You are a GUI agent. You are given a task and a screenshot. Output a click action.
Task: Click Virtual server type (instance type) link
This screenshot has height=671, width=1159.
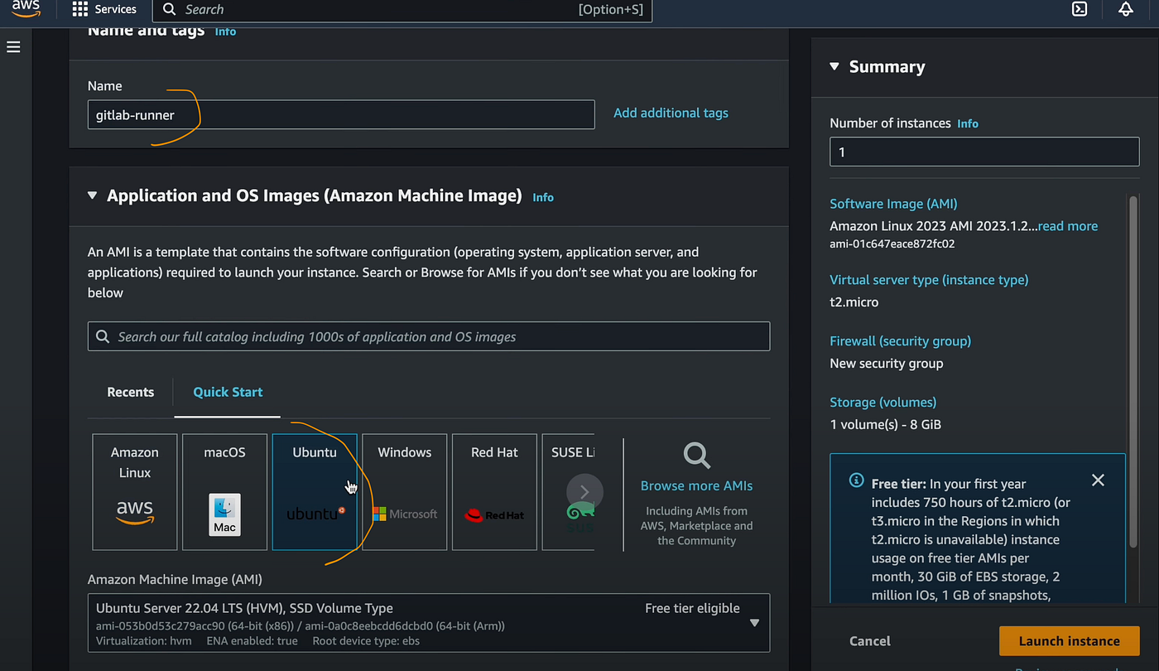(929, 280)
